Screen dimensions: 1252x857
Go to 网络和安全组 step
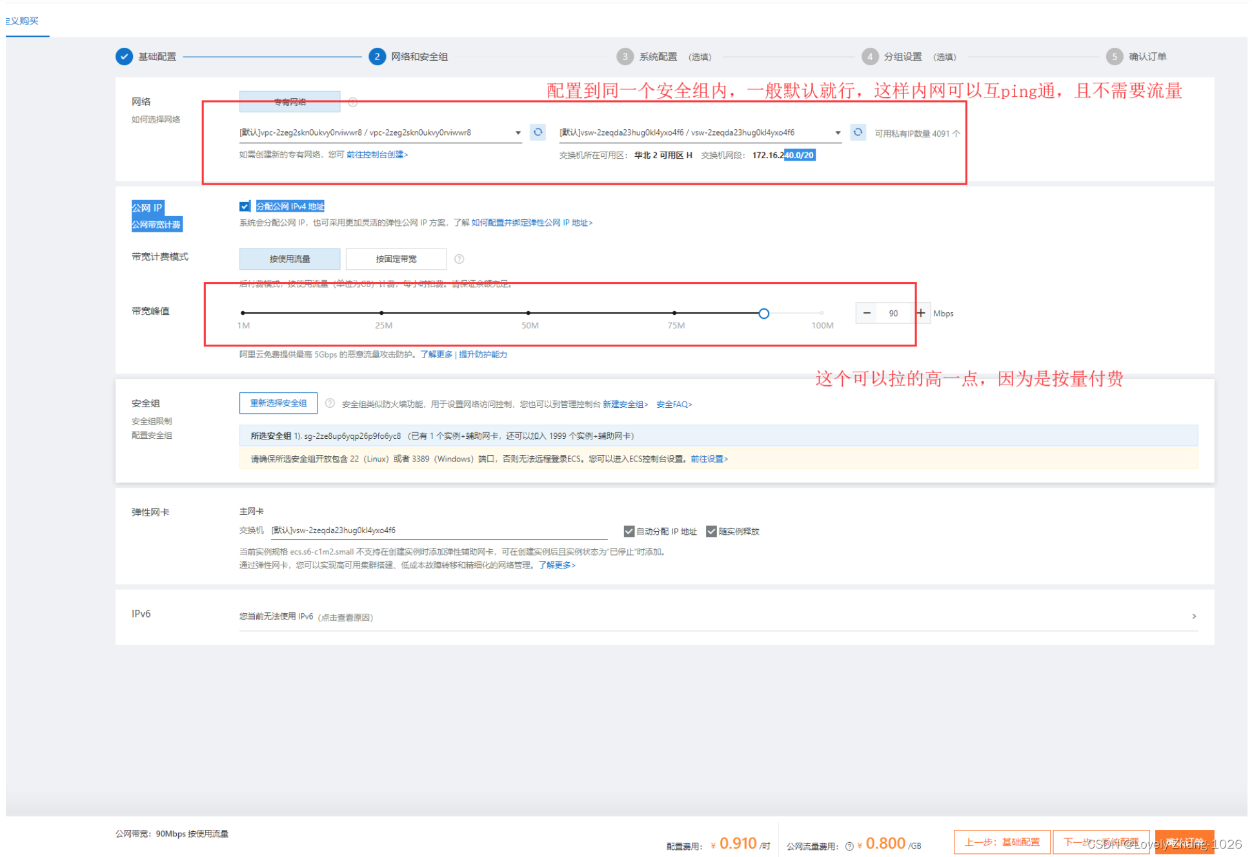(x=409, y=57)
